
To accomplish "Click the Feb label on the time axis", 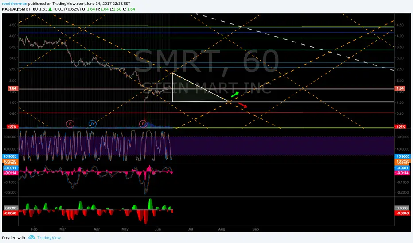I will point(34,229).
